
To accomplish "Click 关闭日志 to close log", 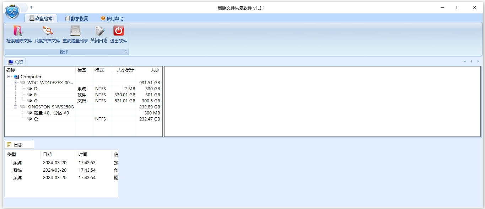I will 99,34.
